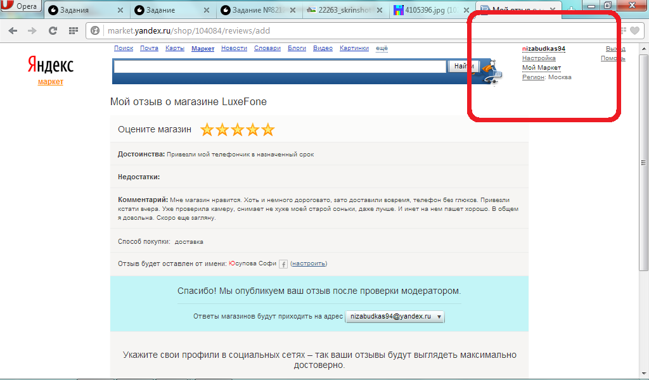649x380 pixels.
Task: Open the 'Блоги' service link
Action: click(297, 48)
